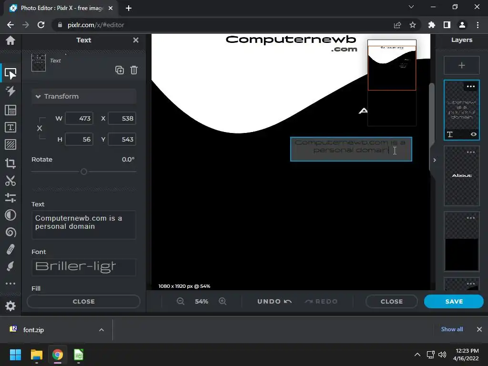Click the Rotate slider handle
The width and height of the screenshot is (488, 366).
click(84, 172)
